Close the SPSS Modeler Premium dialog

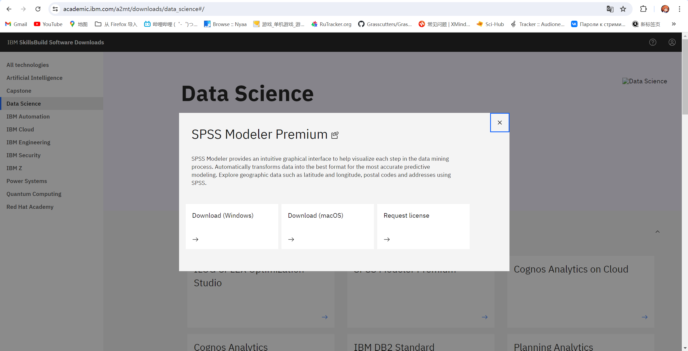pos(500,123)
